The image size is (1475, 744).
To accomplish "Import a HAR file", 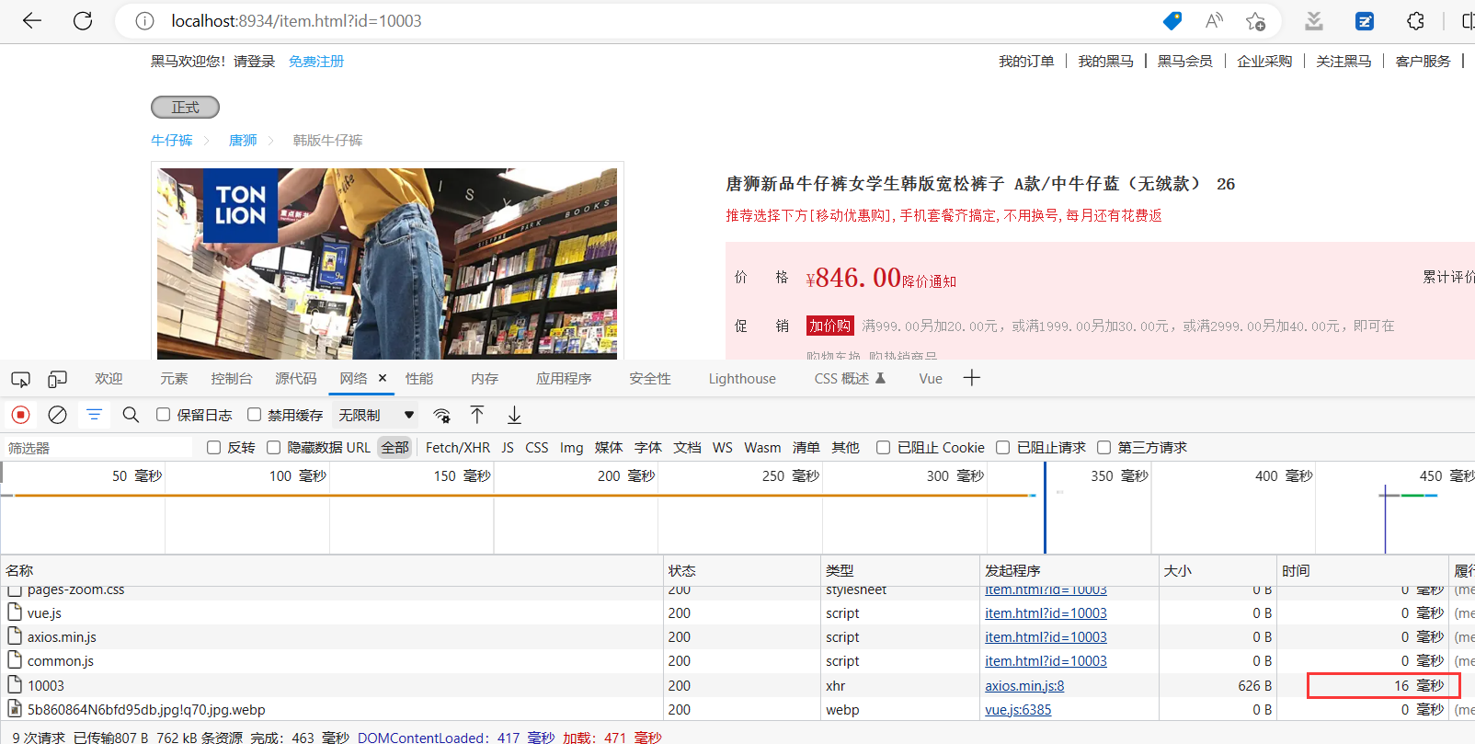I will point(477,415).
